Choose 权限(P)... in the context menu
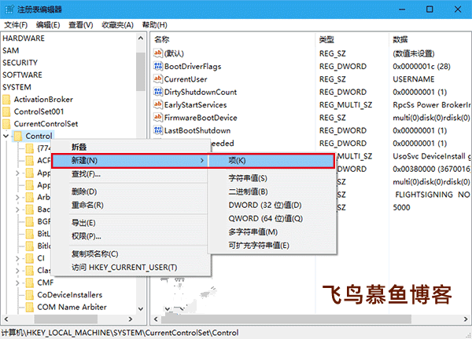This screenshot has width=472, height=339. (x=130, y=236)
